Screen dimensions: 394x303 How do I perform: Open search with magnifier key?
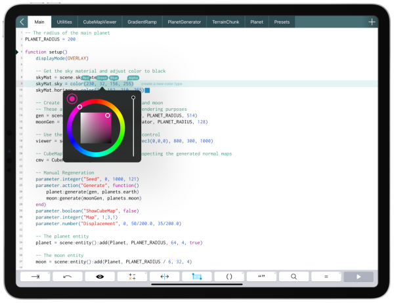pyautogui.click(x=294, y=277)
